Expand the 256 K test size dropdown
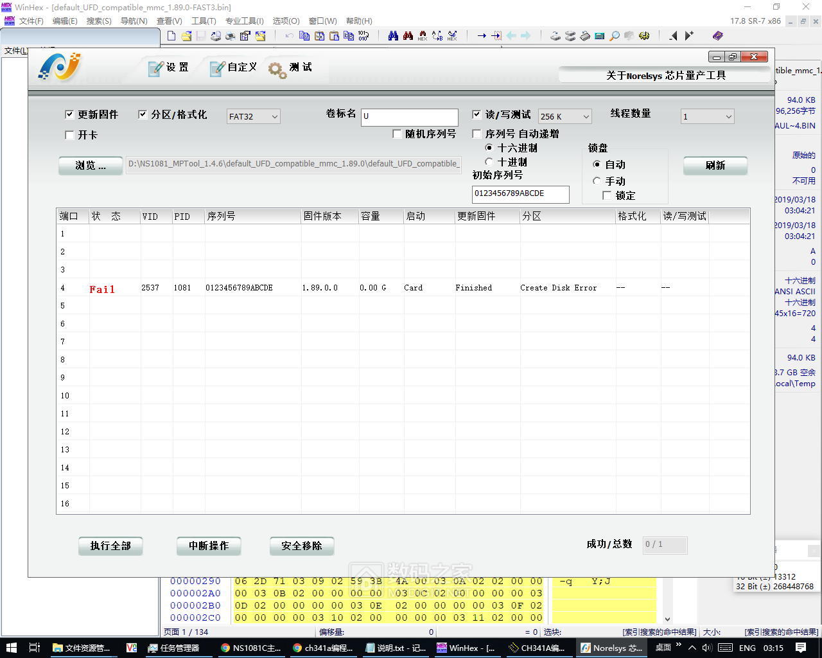 click(x=564, y=116)
